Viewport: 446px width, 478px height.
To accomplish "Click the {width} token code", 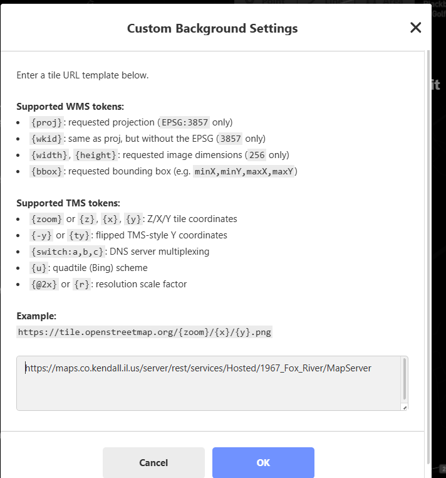I will point(49,155).
